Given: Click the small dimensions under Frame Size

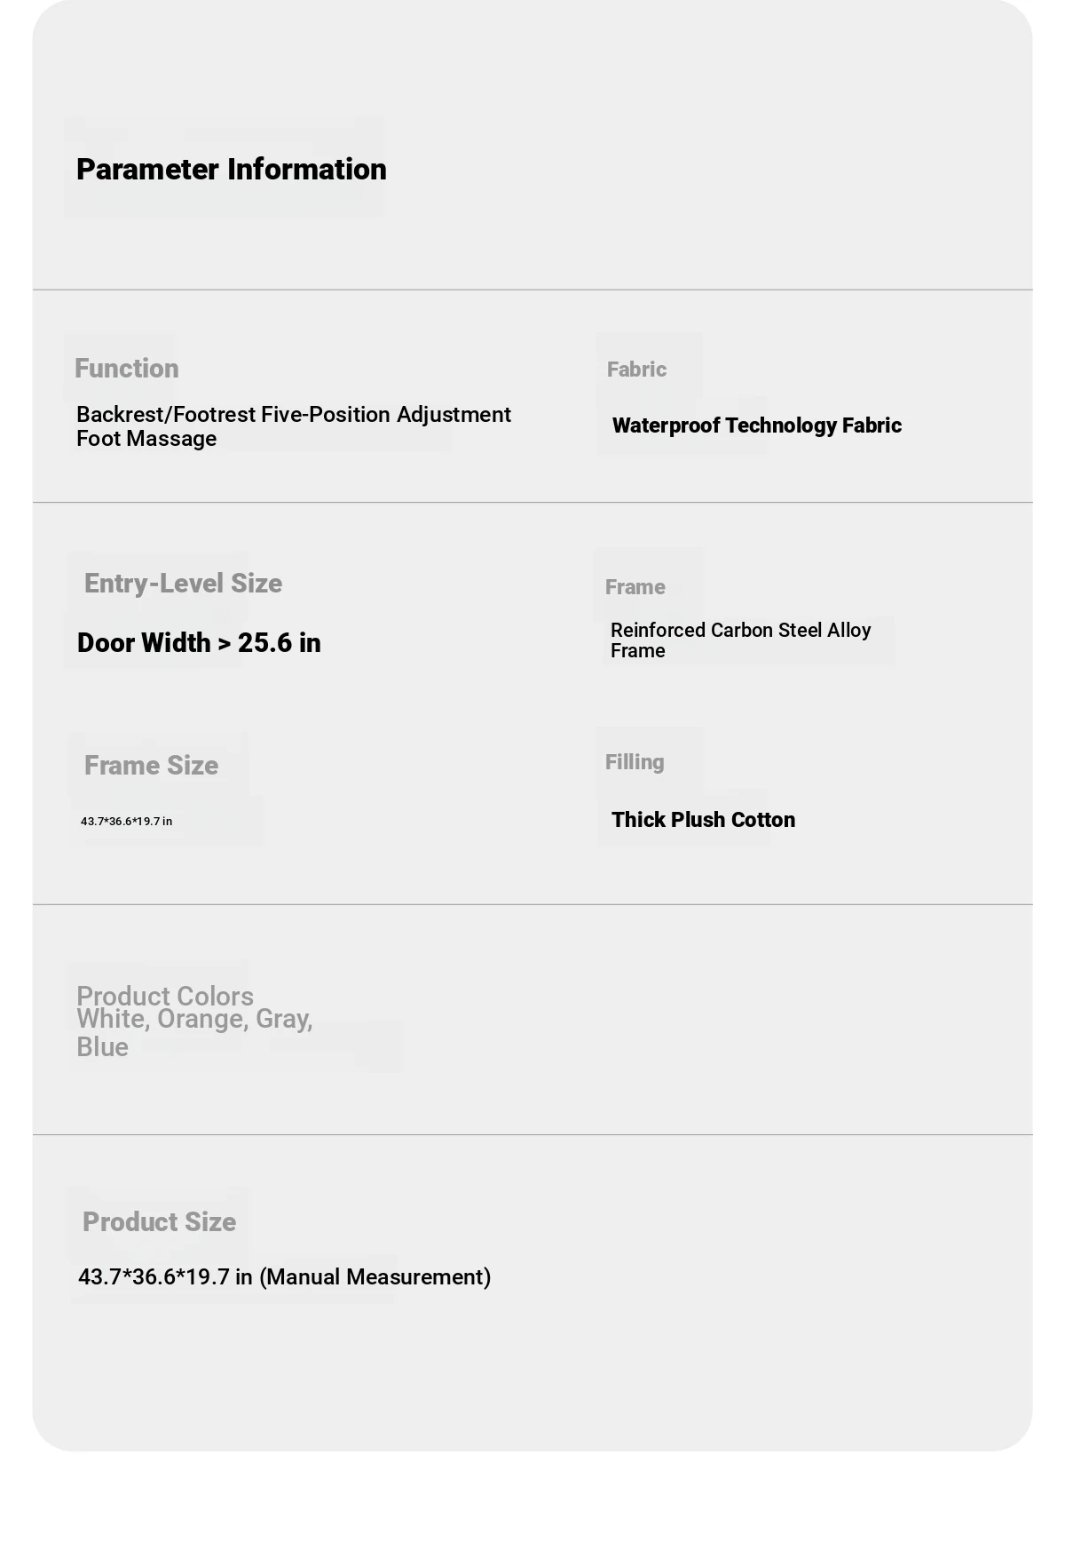Looking at the screenshot, I should tap(126, 822).
